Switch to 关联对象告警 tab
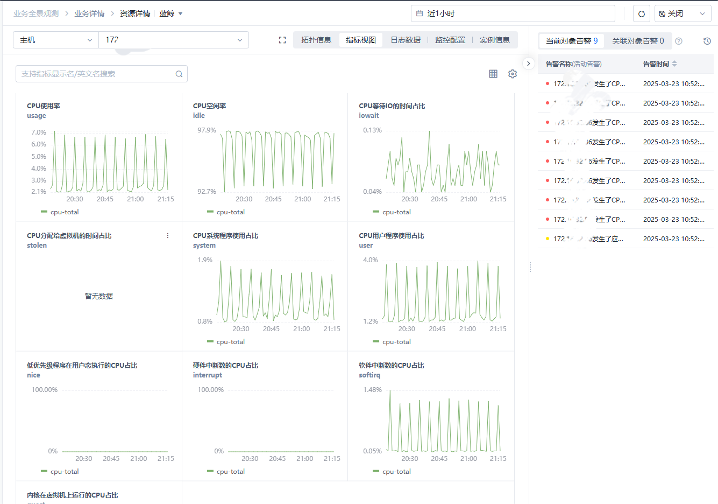The image size is (718, 504). point(638,41)
